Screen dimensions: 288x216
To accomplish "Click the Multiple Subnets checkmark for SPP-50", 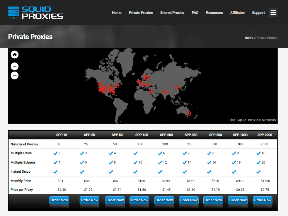I will coord(111,162).
